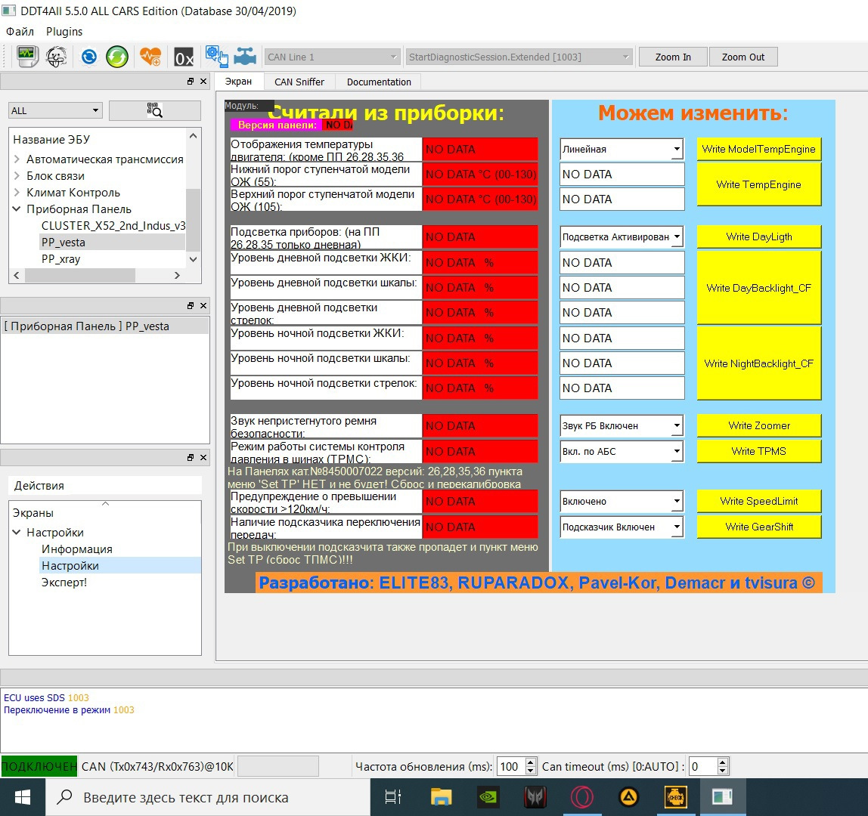Screen dimensions: 868x816
Task: Click the Zoom In button
Action: [673, 57]
